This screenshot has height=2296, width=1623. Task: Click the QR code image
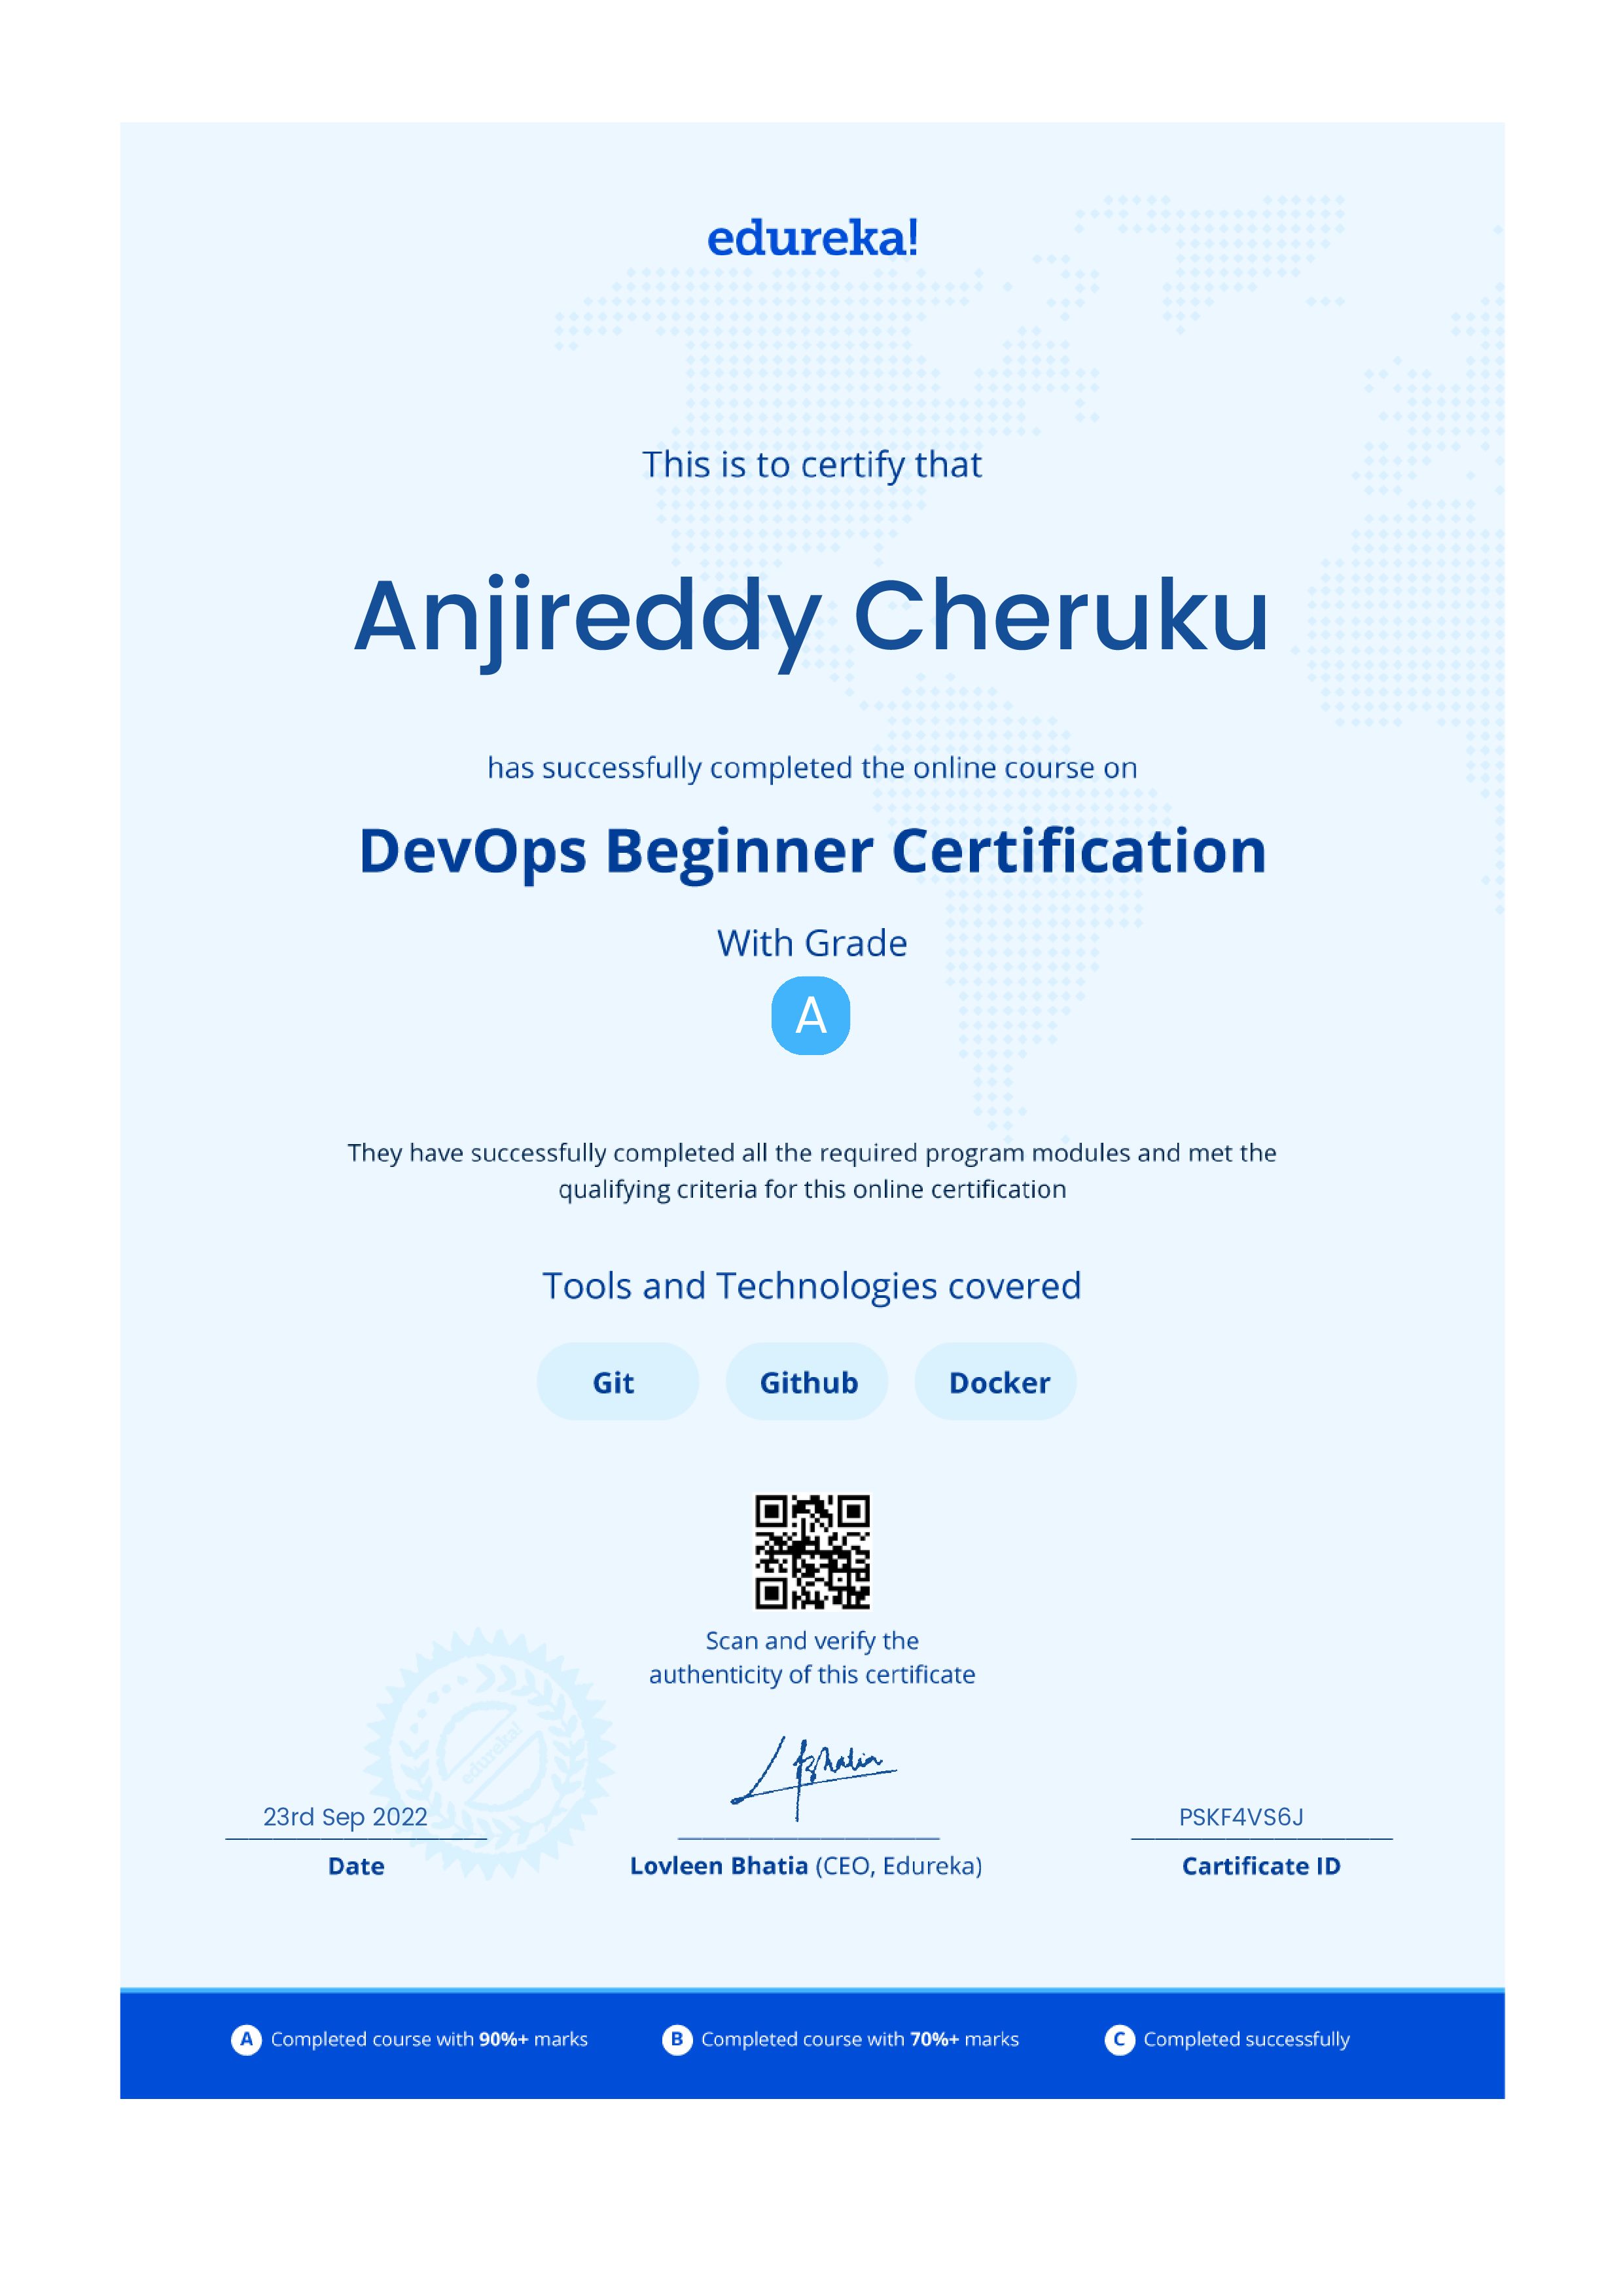point(812,1552)
